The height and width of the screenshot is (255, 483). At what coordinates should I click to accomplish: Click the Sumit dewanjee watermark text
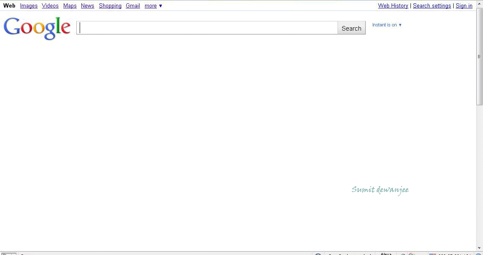click(x=380, y=190)
